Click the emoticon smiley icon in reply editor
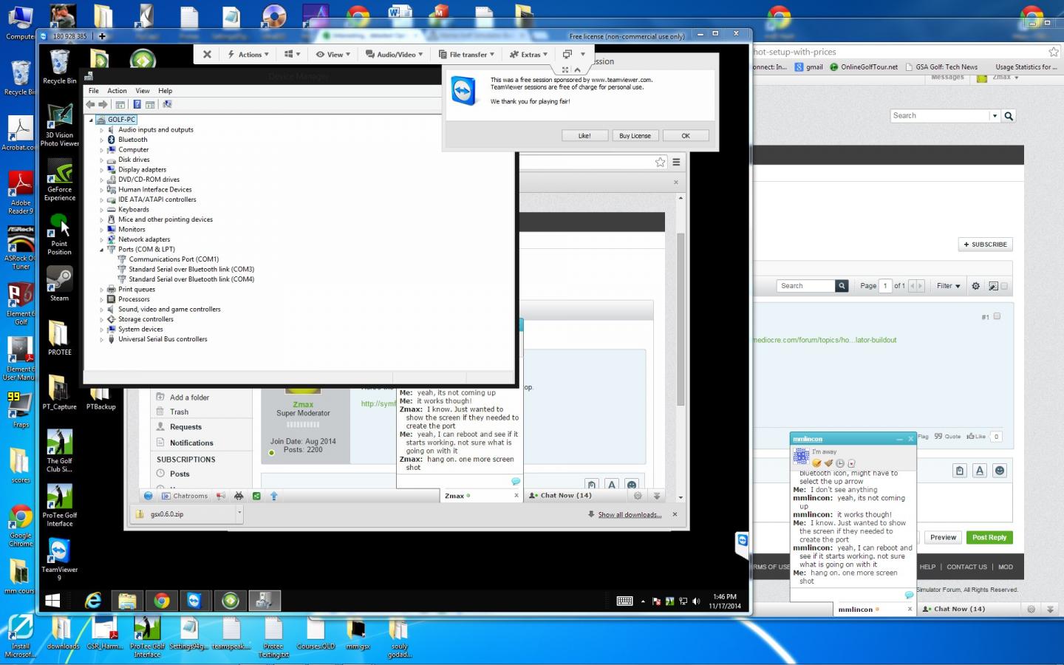The image size is (1064, 665). tap(1000, 471)
